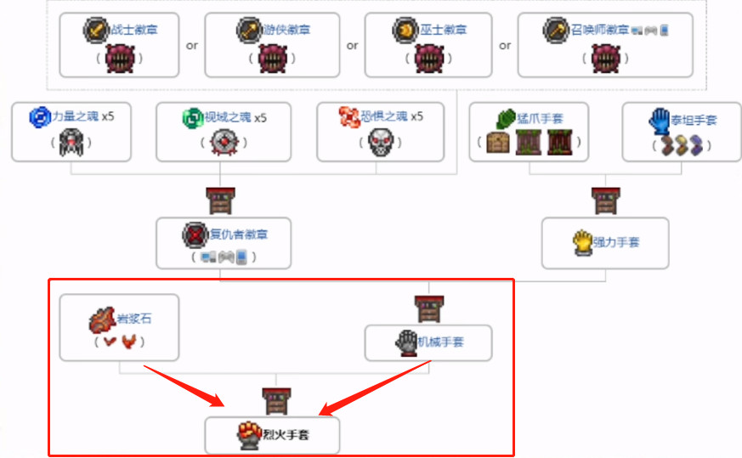Click the 视域之魂 green soul icon
Viewport: 742px width, 458px height.
(193, 118)
